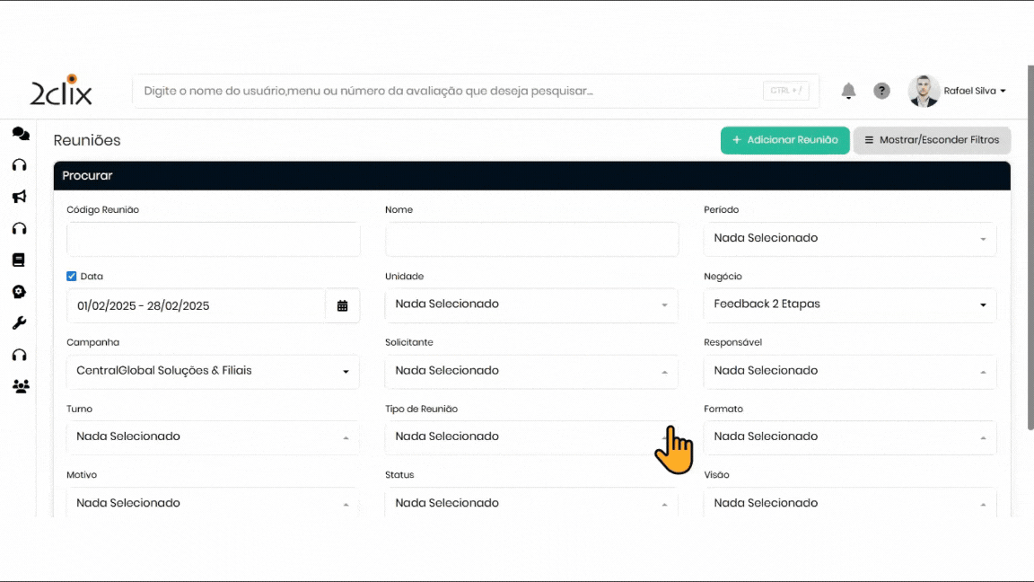Open the Negócio dropdown showing Feedback 2 Etapas

click(x=849, y=304)
